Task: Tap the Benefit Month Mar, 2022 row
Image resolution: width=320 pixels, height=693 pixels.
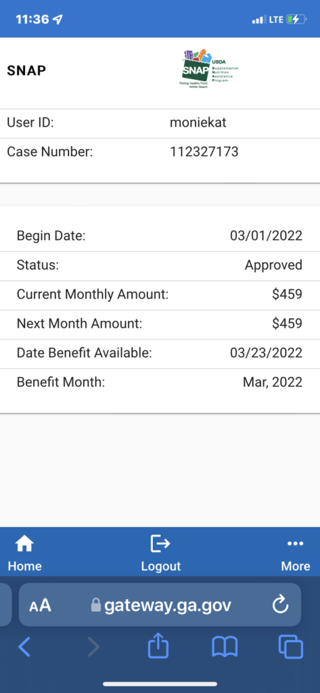Action: pos(160,382)
